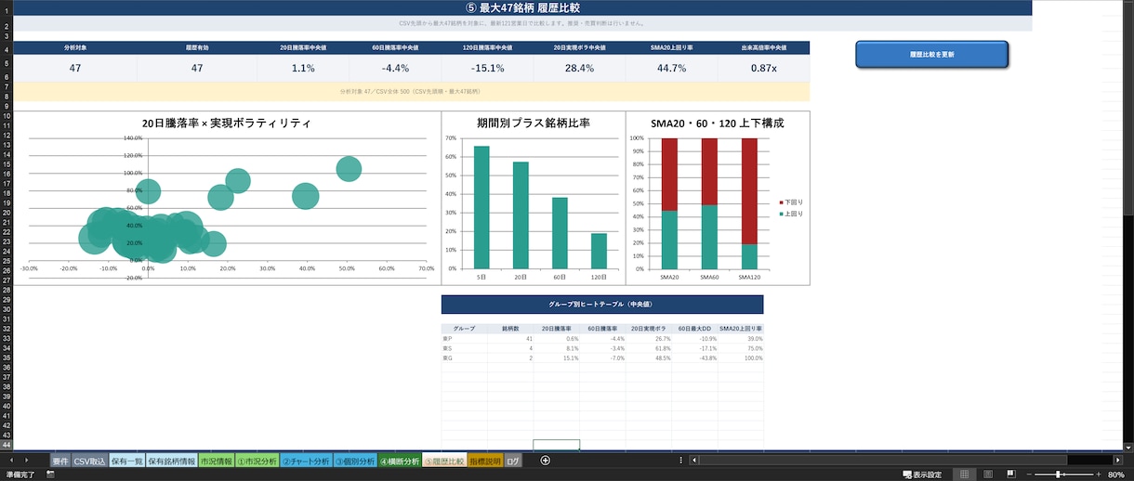Open the 指標説明 sheet tab

tap(485, 461)
